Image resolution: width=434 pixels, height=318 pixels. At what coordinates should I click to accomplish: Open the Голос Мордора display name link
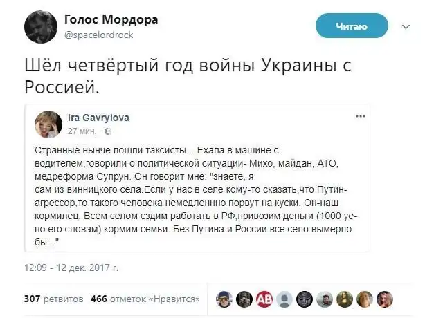click(x=111, y=19)
